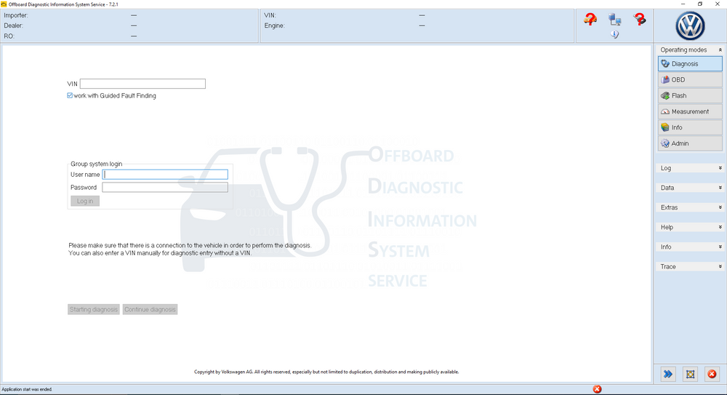Click the info speech bubble icon

[615, 35]
